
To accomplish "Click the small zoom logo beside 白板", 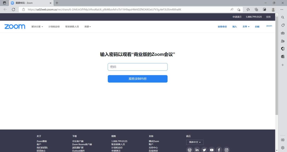I will coord(269,26).
